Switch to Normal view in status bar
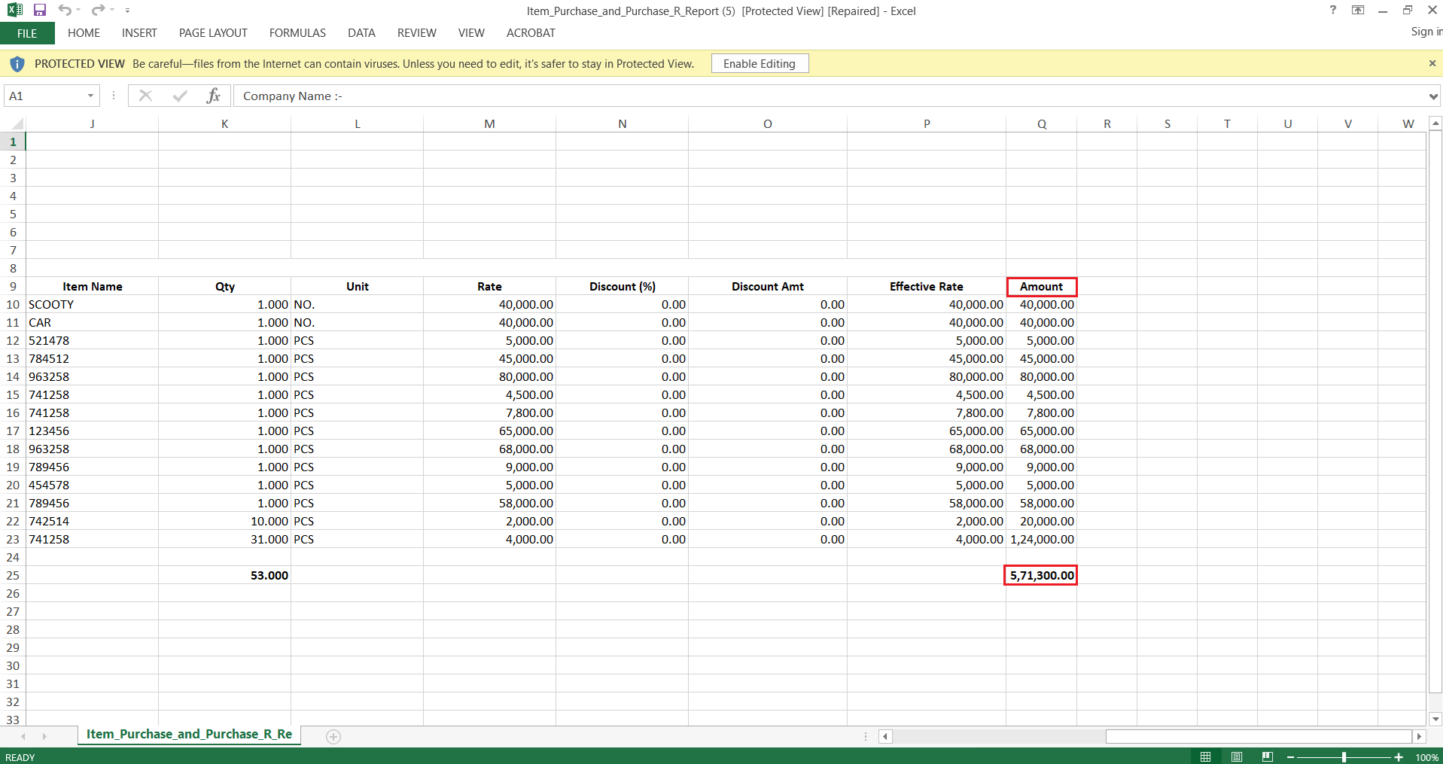Screen dimensions: 1443x764 (x=1206, y=756)
